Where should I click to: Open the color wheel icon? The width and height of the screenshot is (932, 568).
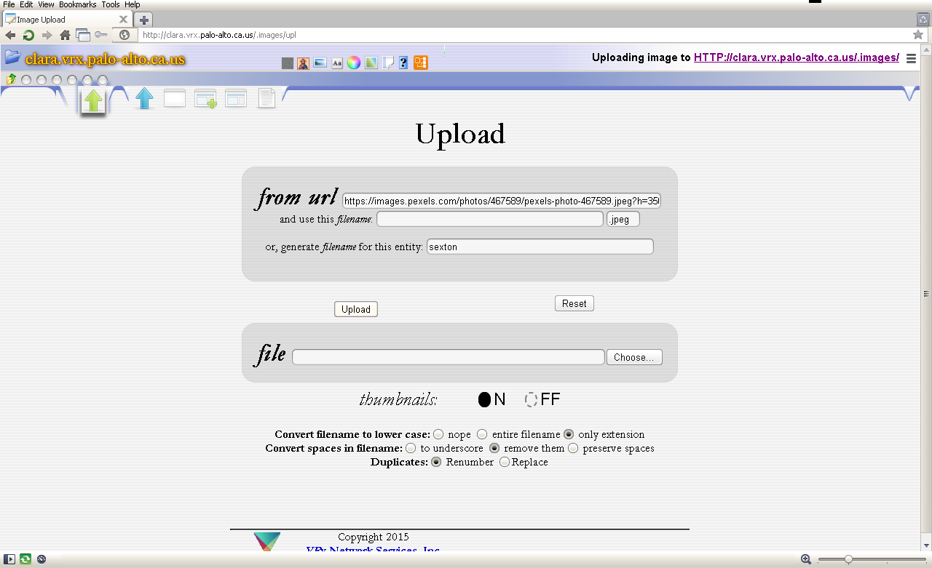(x=353, y=63)
